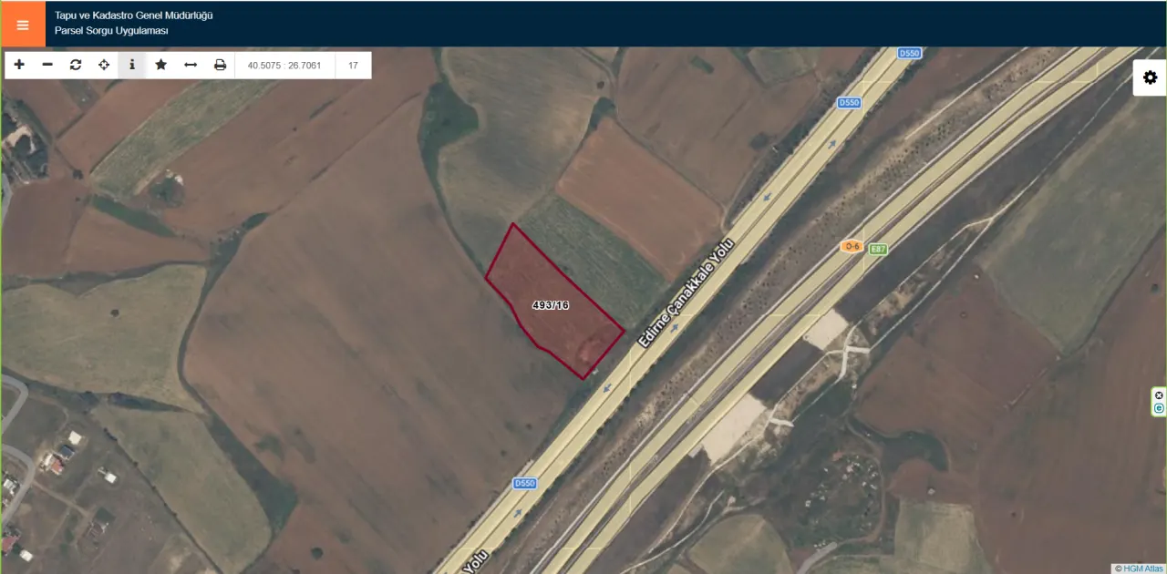Click the teal circular icon on the right edge widget

1159,408
